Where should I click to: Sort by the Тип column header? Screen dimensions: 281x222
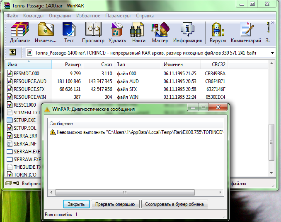point(138,64)
